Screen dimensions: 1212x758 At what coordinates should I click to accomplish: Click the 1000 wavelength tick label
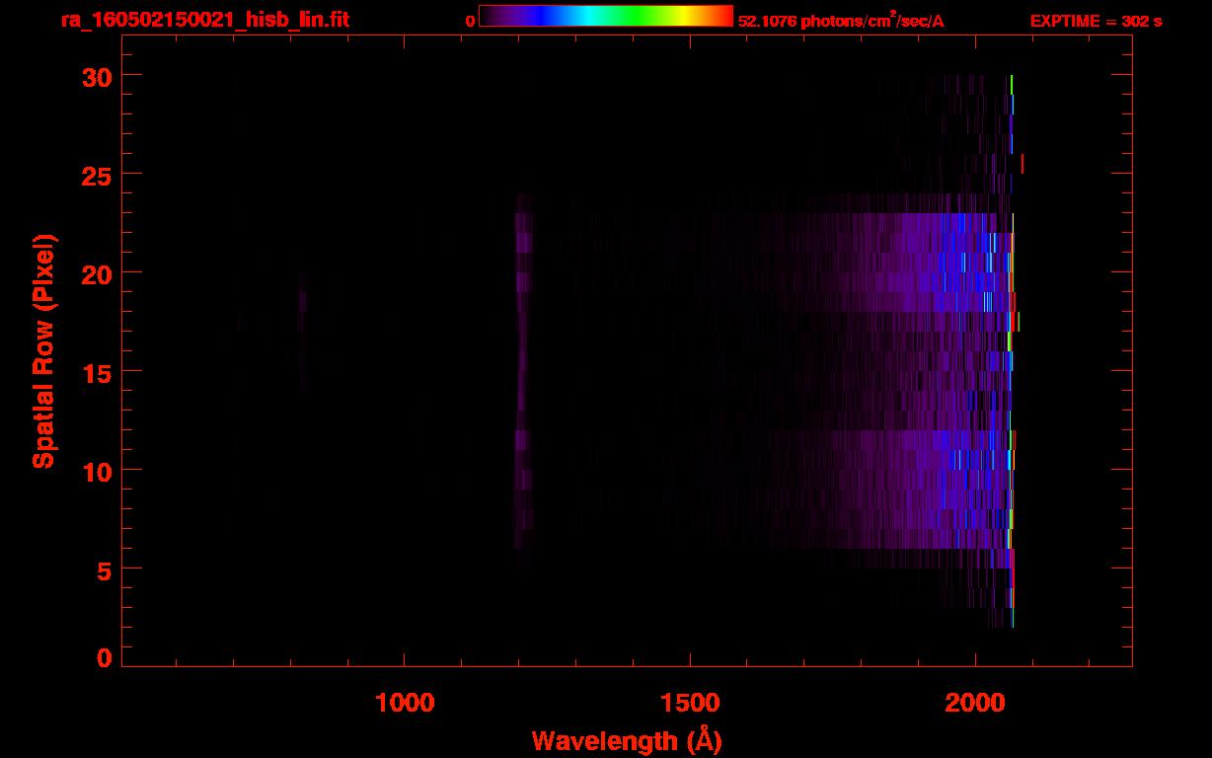point(405,703)
